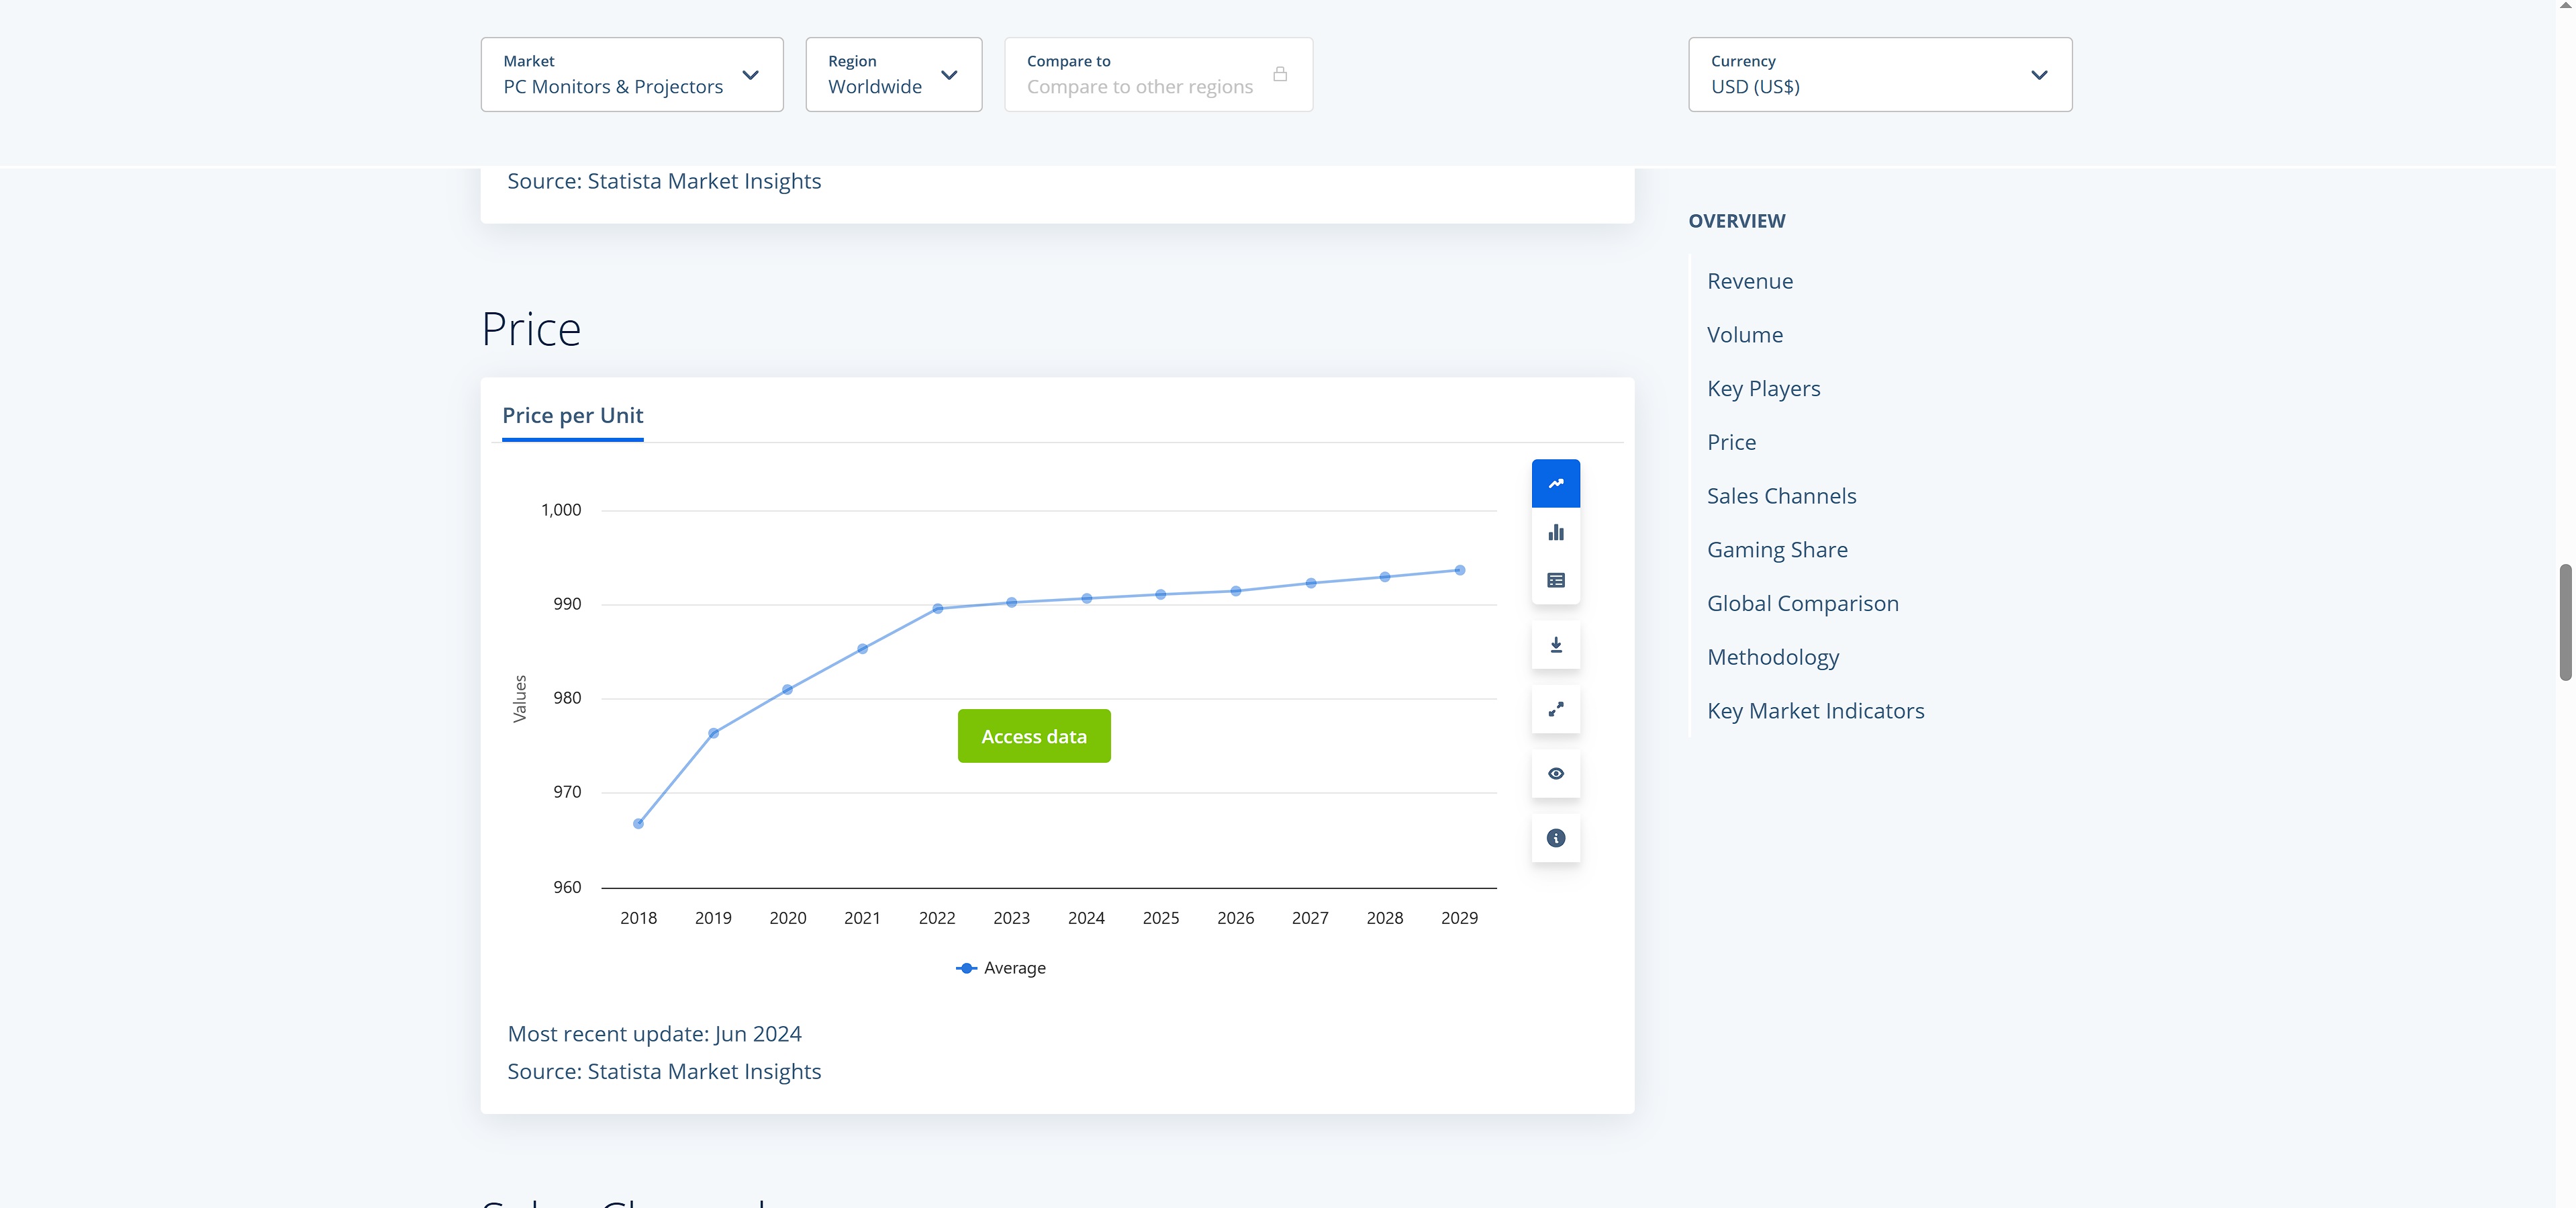The height and width of the screenshot is (1208, 2576).
Task: Jump to Key Market Indicators section
Action: tap(1814, 711)
